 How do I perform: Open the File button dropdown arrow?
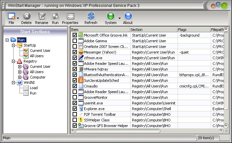coord(18,18)
